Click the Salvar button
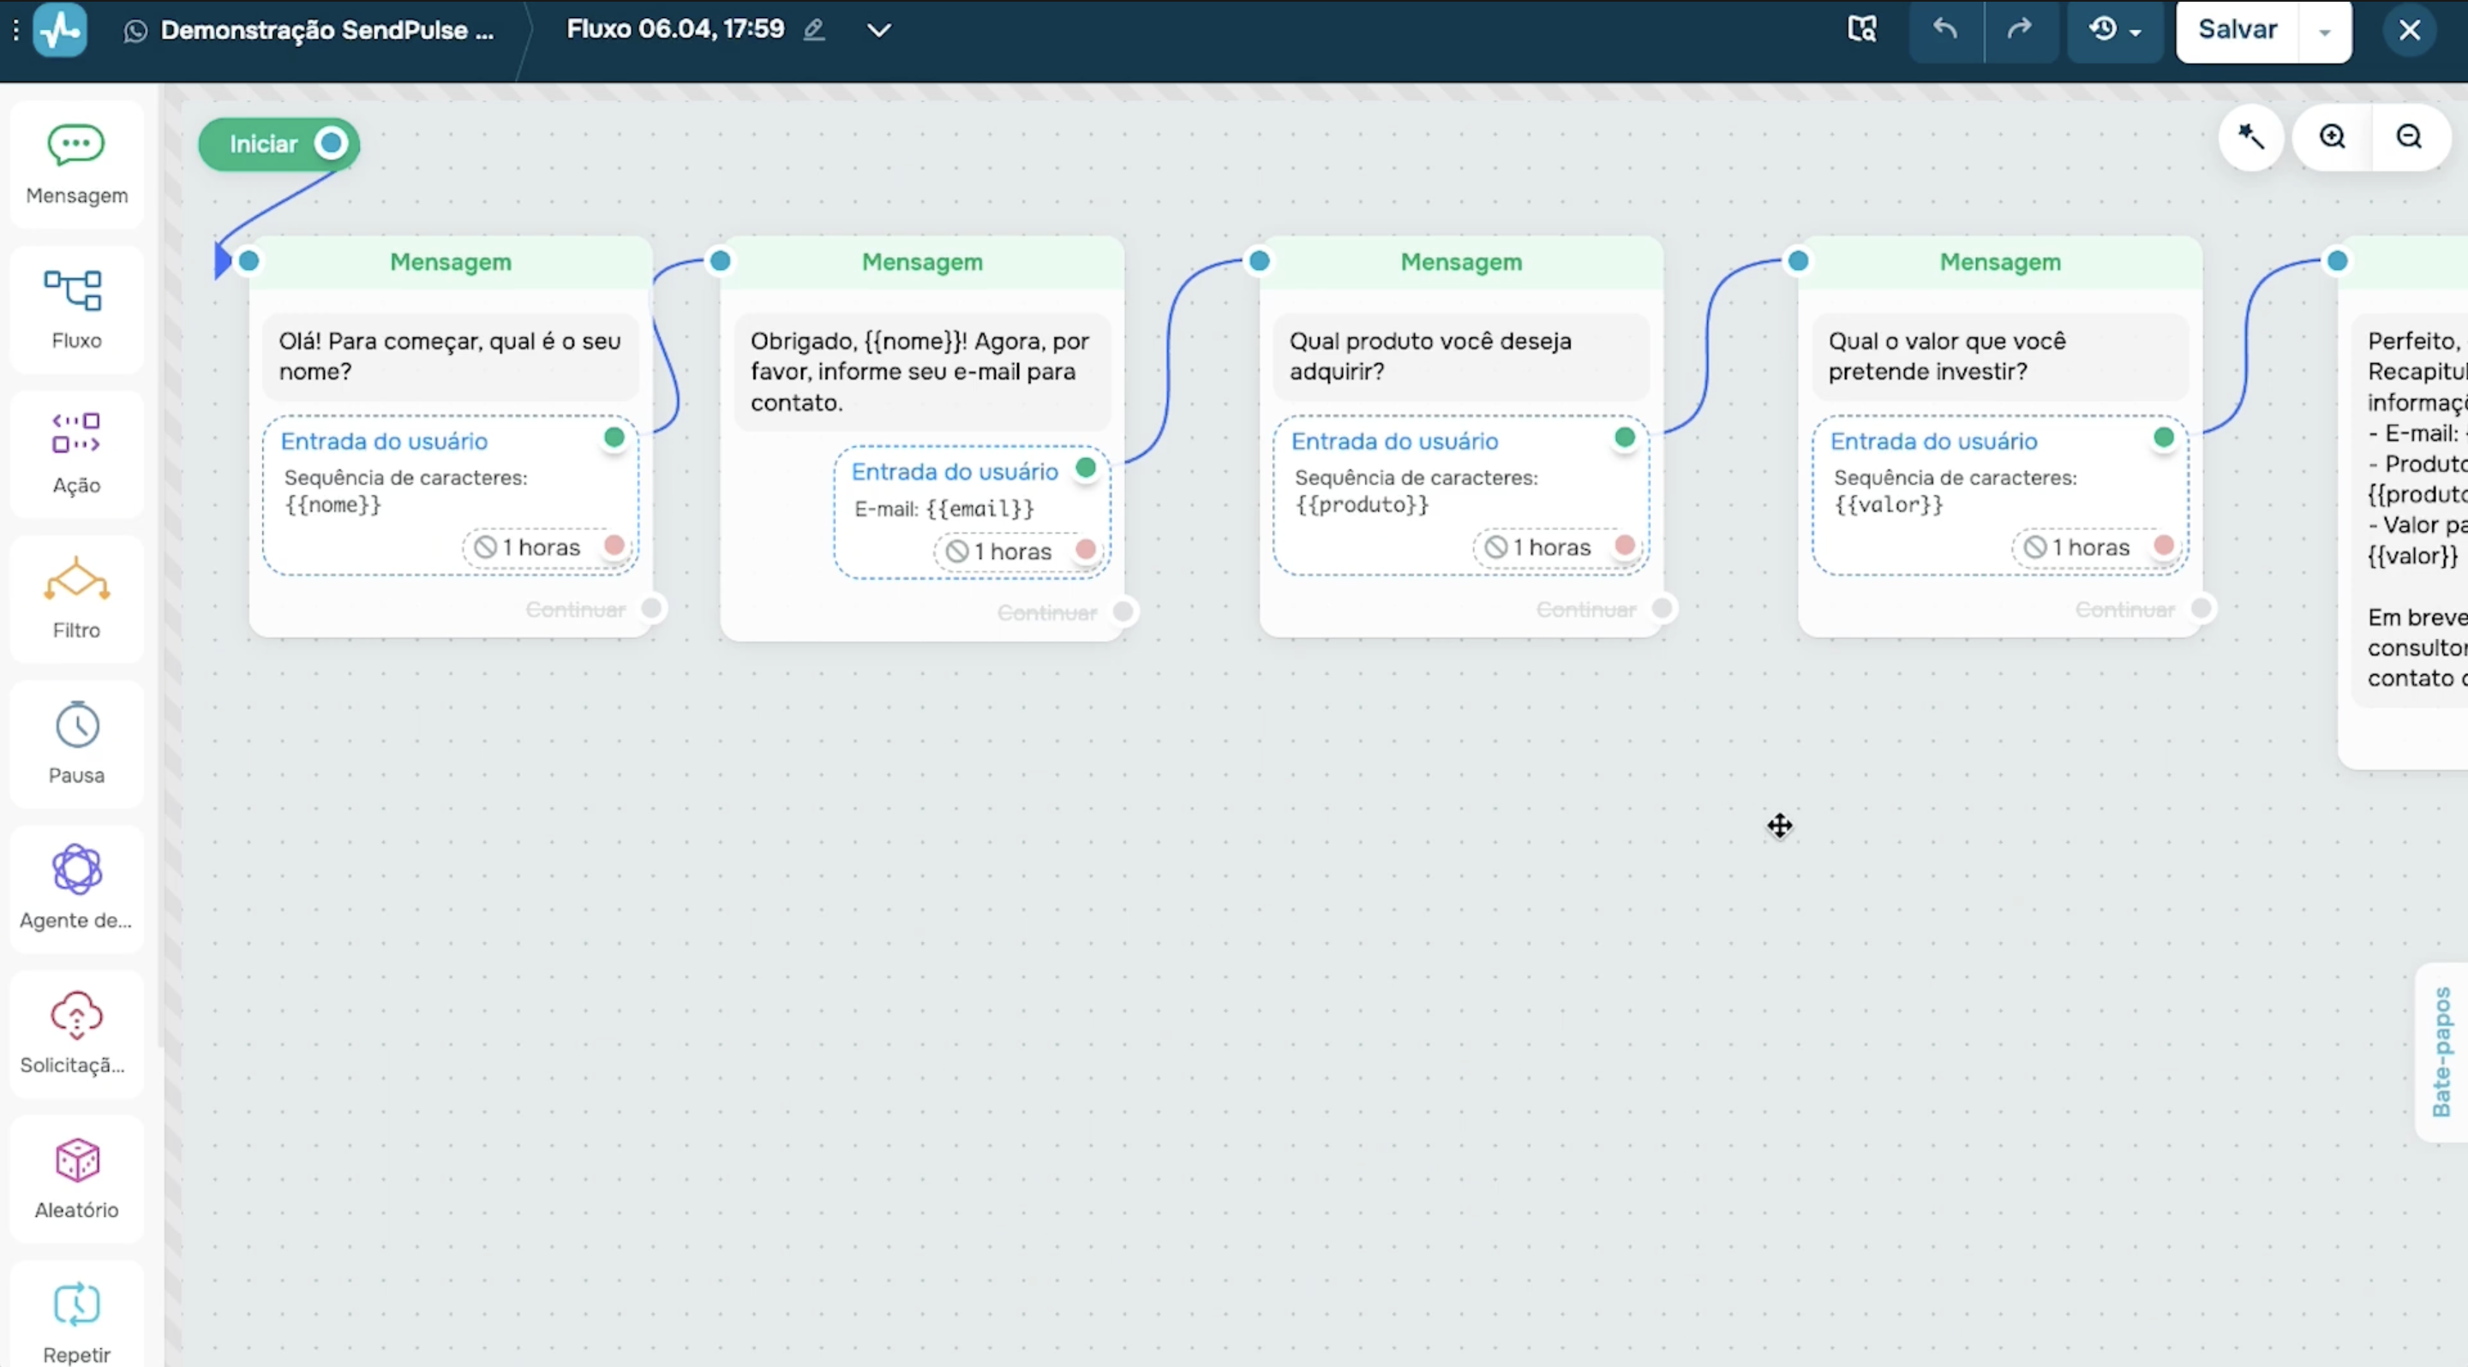Image resolution: width=2468 pixels, height=1367 pixels. click(x=2236, y=31)
